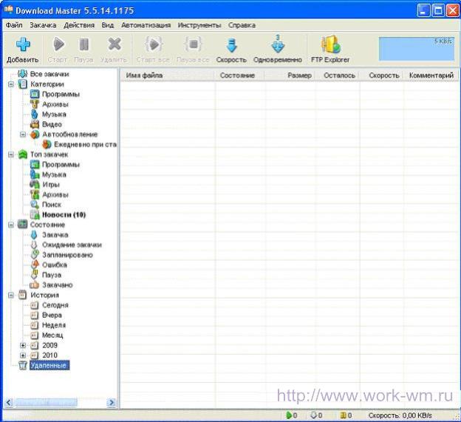
Task: Click the Скорость: 0,00 KB/s status text
Action: (x=400, y=415)
